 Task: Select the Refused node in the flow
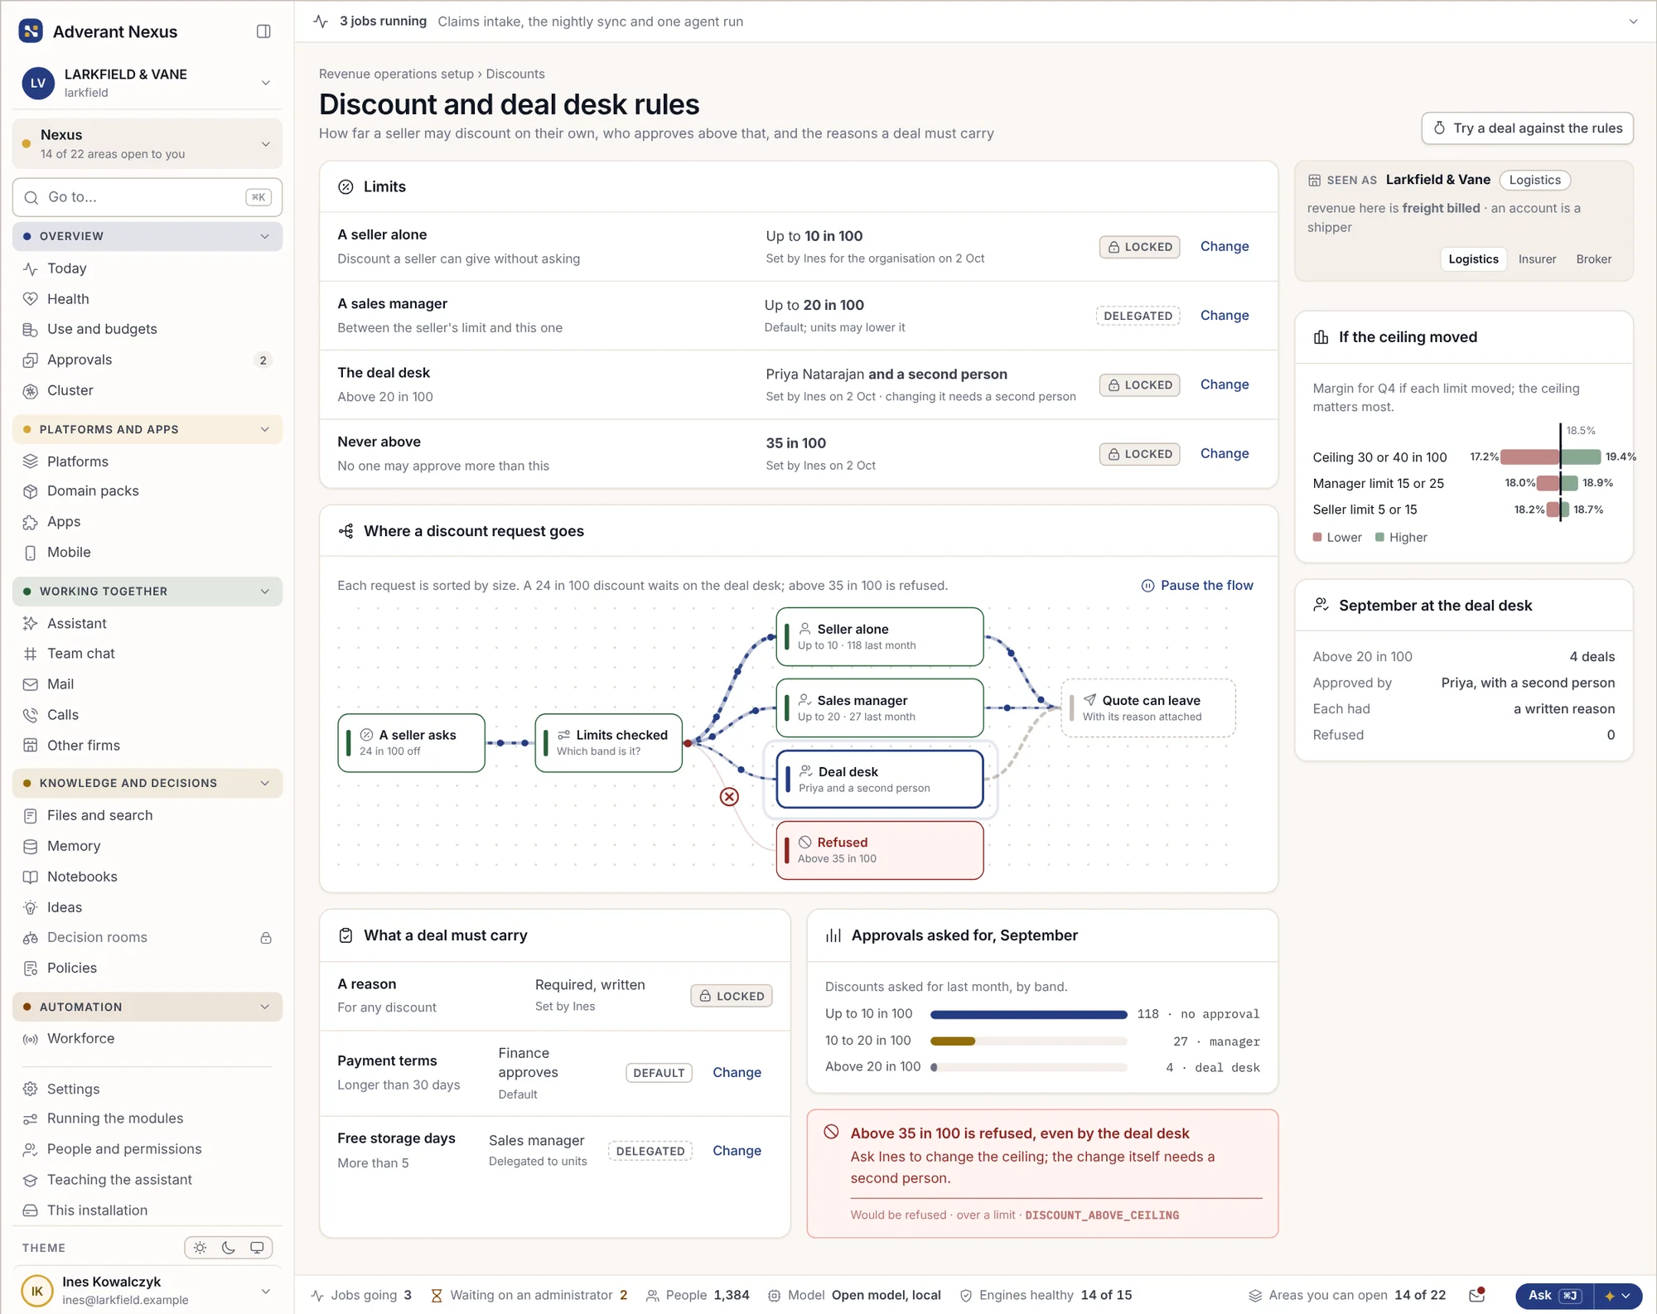coord(880,850)
